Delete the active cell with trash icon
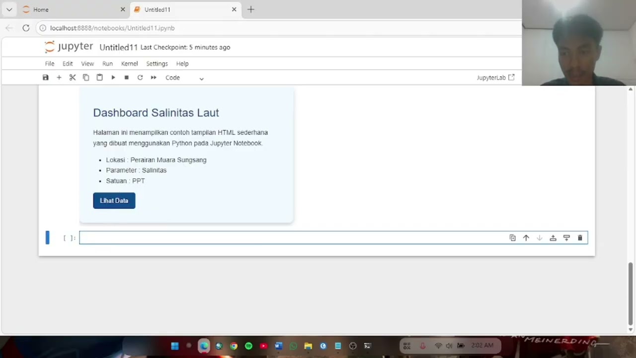The width and height of the screenshot is (636, 358). click(x=580, y=238)
